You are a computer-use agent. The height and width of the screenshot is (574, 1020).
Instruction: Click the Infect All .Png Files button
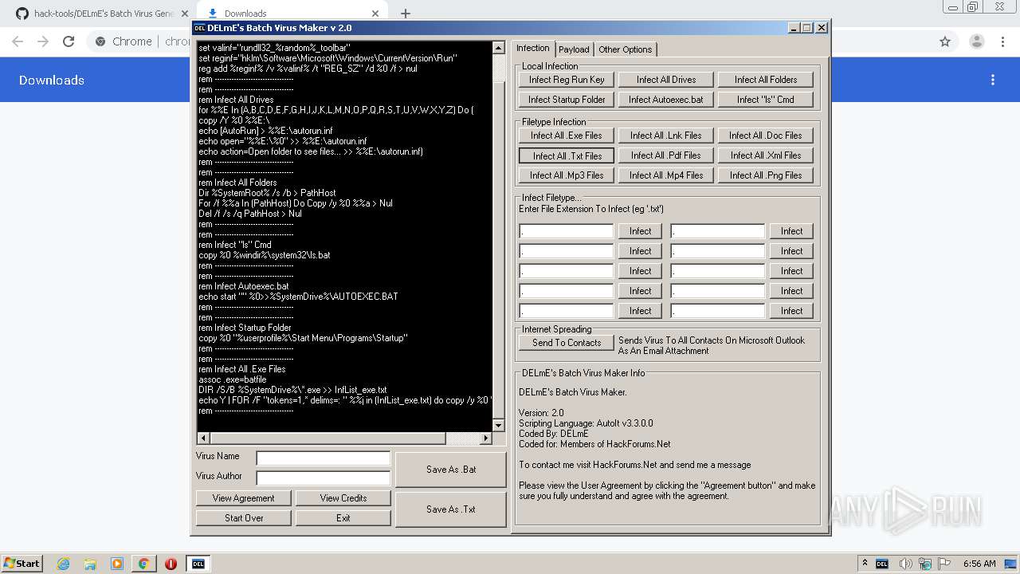pyautogui.click(x=766, y=175)
